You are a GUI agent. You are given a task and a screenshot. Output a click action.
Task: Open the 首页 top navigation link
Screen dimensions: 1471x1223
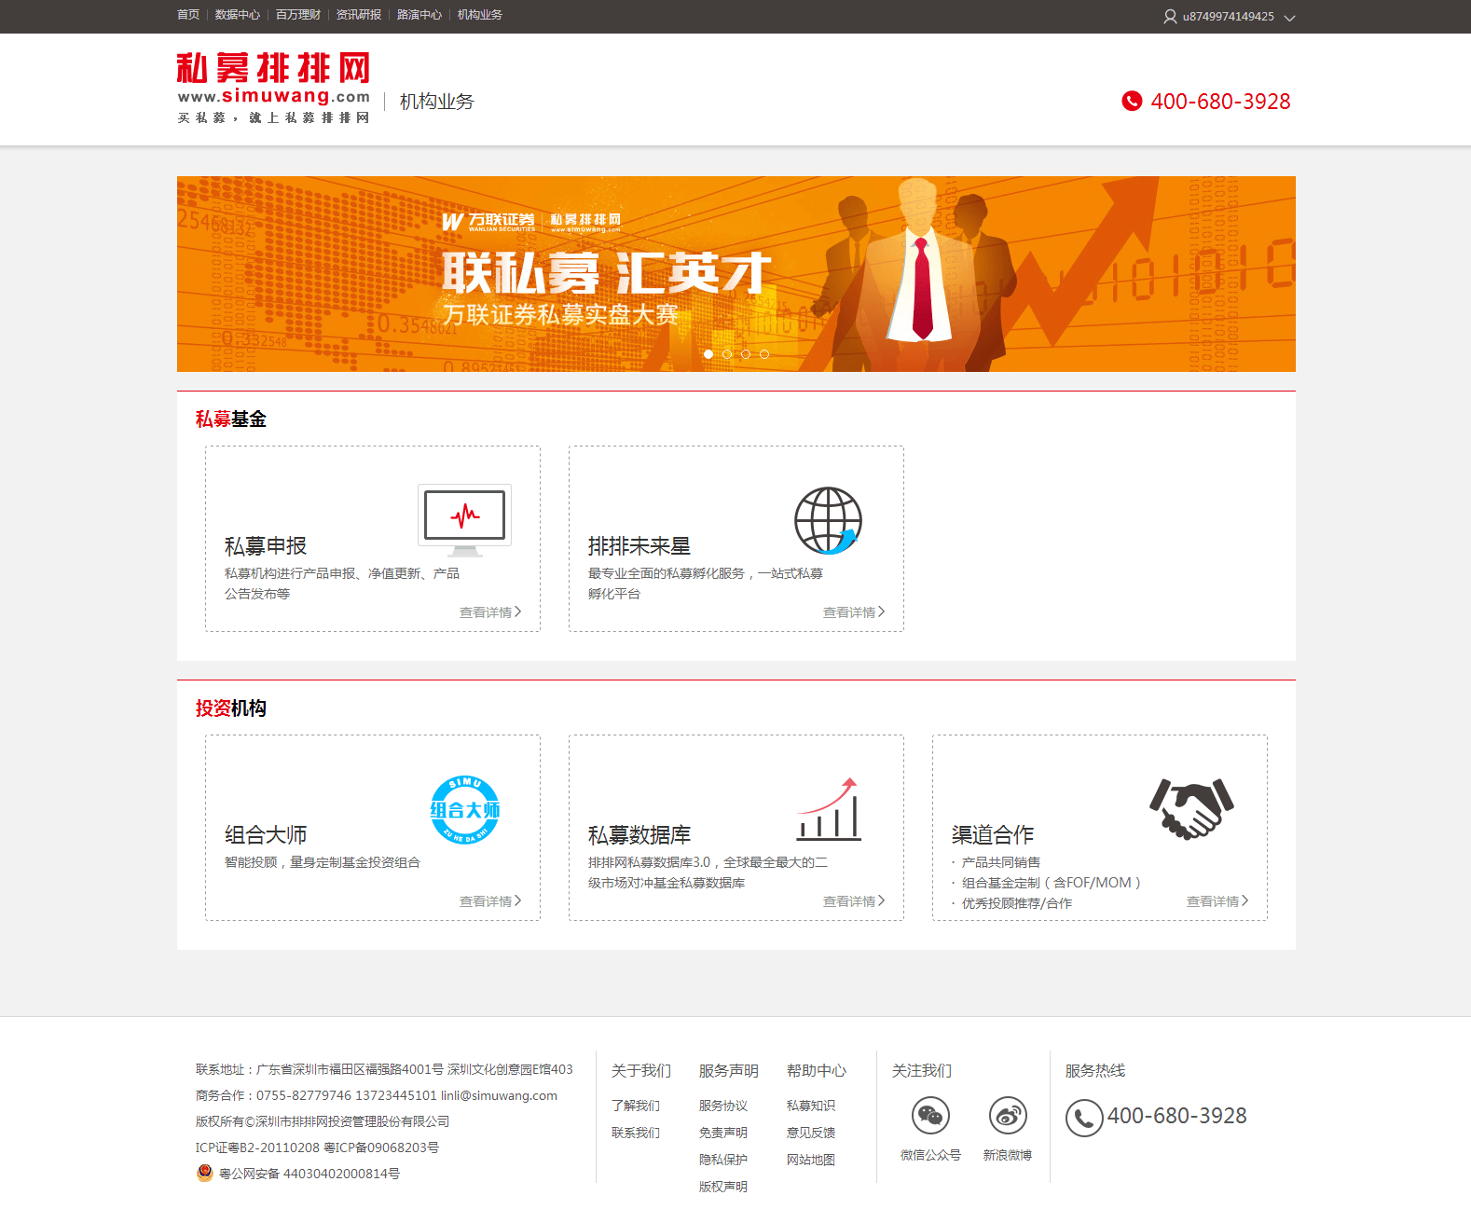tap(188, 15)
